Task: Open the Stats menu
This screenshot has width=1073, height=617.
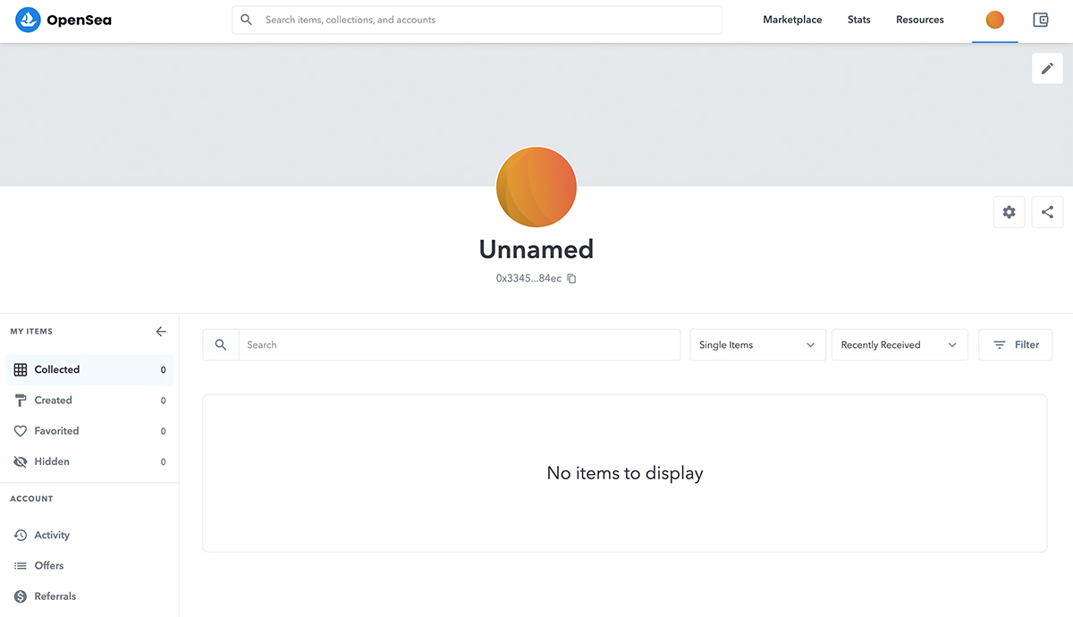Action: pyautogui.click(x=858, y=20)
